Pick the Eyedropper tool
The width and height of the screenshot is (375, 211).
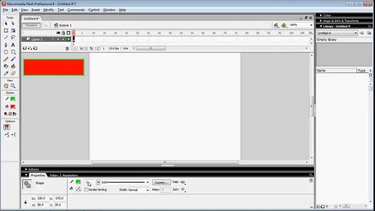pyautogui.click(x=6, y=73)
